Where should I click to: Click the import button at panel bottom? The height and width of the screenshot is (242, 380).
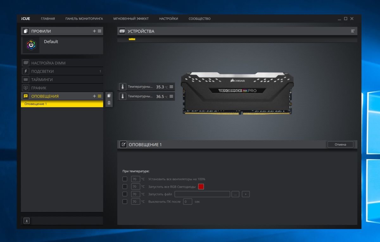(27, 221)
